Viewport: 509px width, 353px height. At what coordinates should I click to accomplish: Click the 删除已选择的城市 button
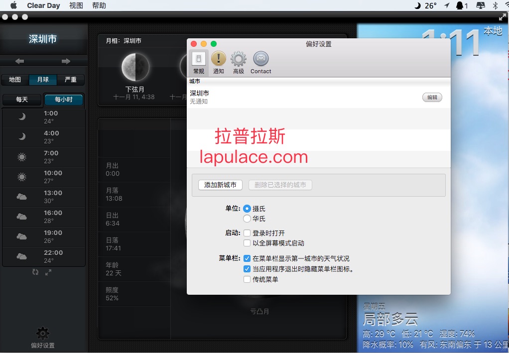click(280, 185)
